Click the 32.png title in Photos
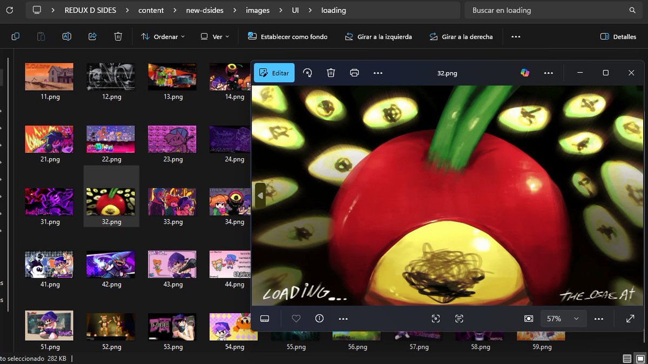 (x=447, y=73)
